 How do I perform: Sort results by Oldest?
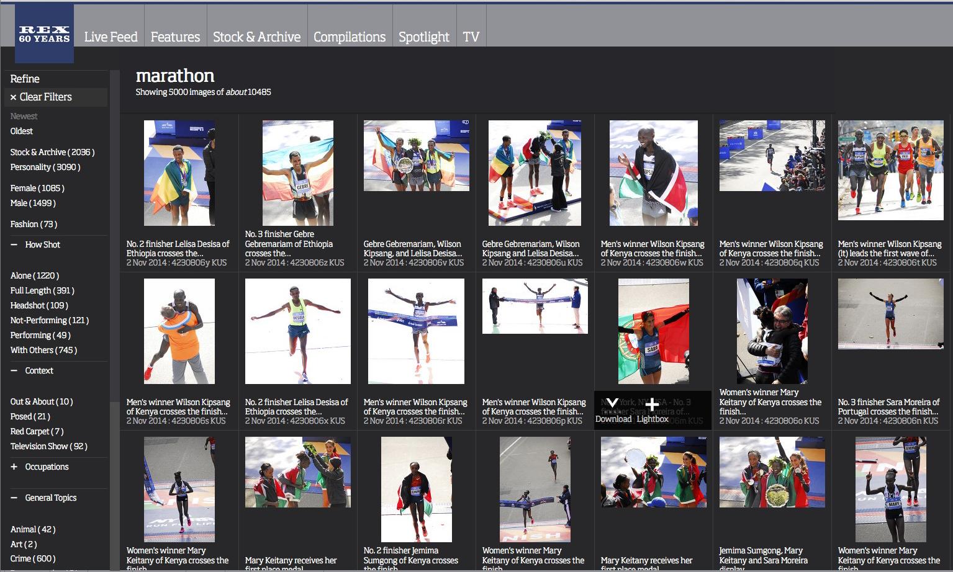pyautogui.click(x=22, y=132)
